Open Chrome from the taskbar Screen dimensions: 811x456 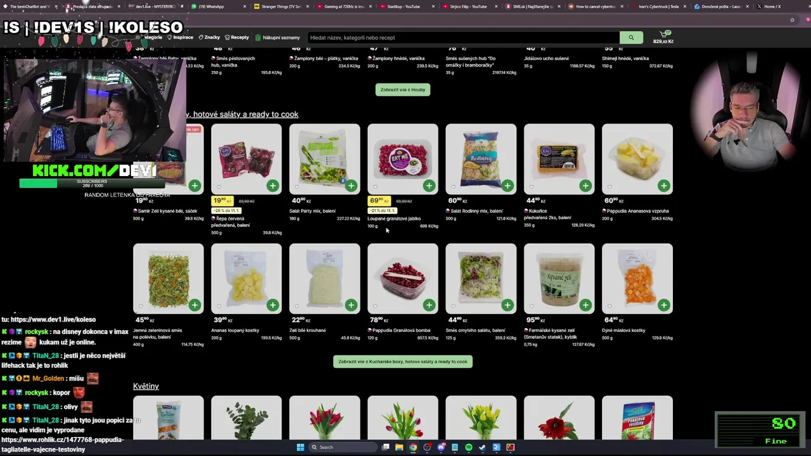[413, 447]
